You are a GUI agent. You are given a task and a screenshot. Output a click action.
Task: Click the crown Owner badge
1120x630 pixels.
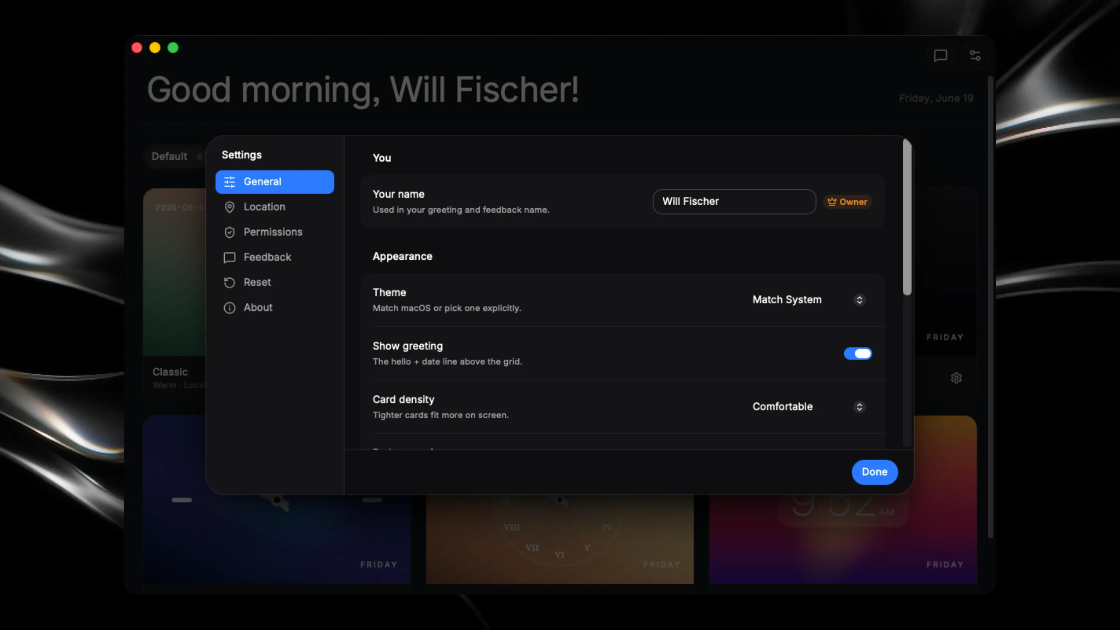[847, 202]
